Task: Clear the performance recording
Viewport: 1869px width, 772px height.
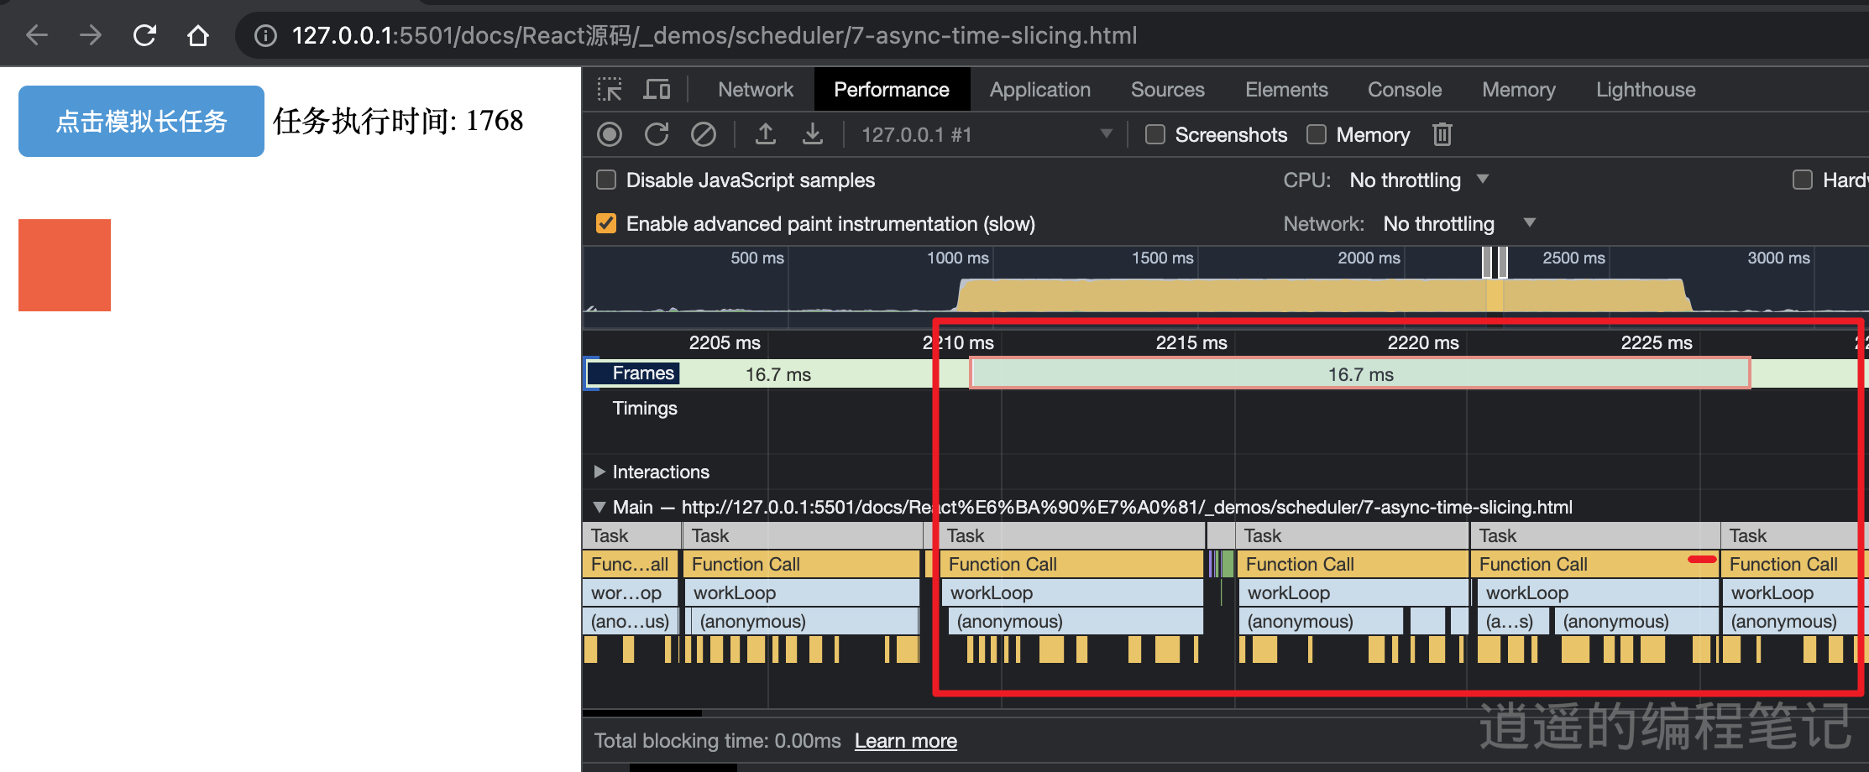Action: point(704,134)
